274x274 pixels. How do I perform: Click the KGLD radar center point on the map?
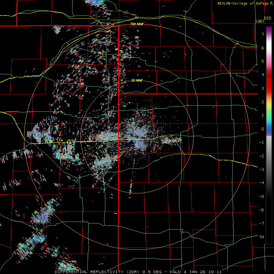click(137, 137)
